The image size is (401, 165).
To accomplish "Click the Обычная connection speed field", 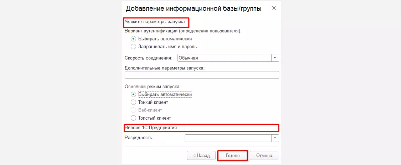I will [224, 58].
